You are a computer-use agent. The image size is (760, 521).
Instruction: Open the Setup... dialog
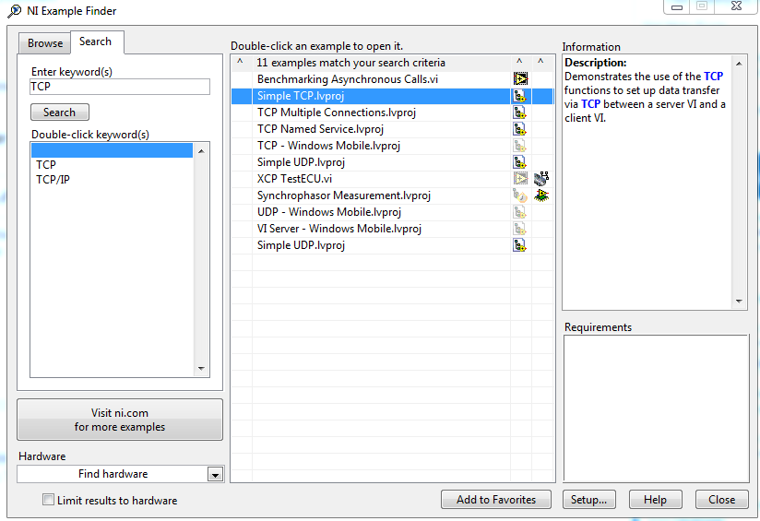(x=588, y=500)
